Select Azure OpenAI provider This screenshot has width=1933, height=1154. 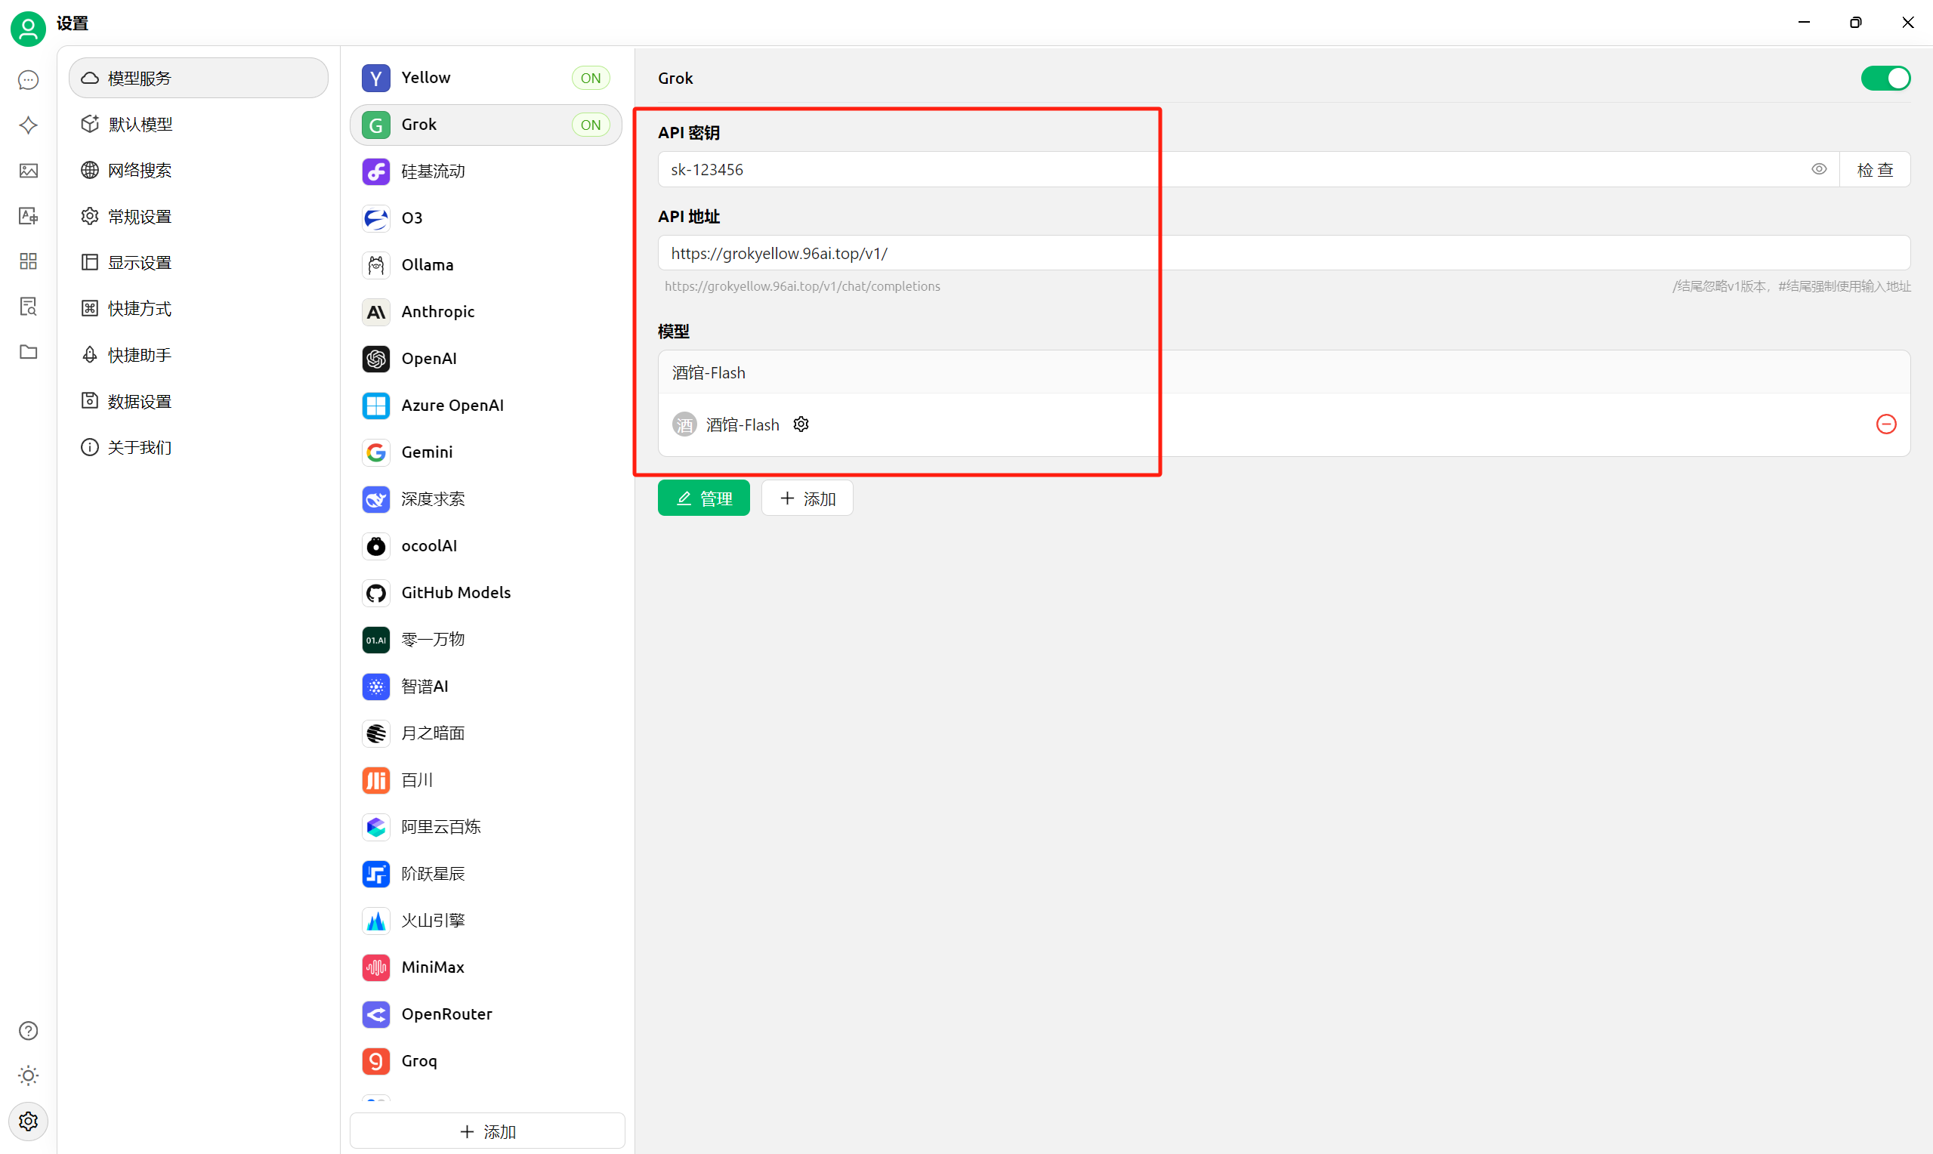[x=486, y=405]
